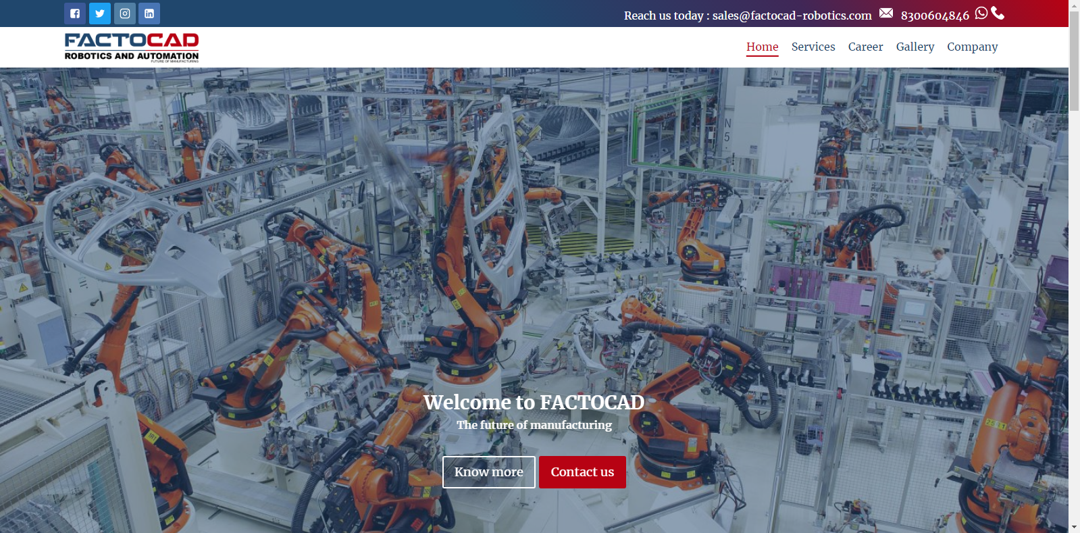Go to the Home menu item

(763, 47)
